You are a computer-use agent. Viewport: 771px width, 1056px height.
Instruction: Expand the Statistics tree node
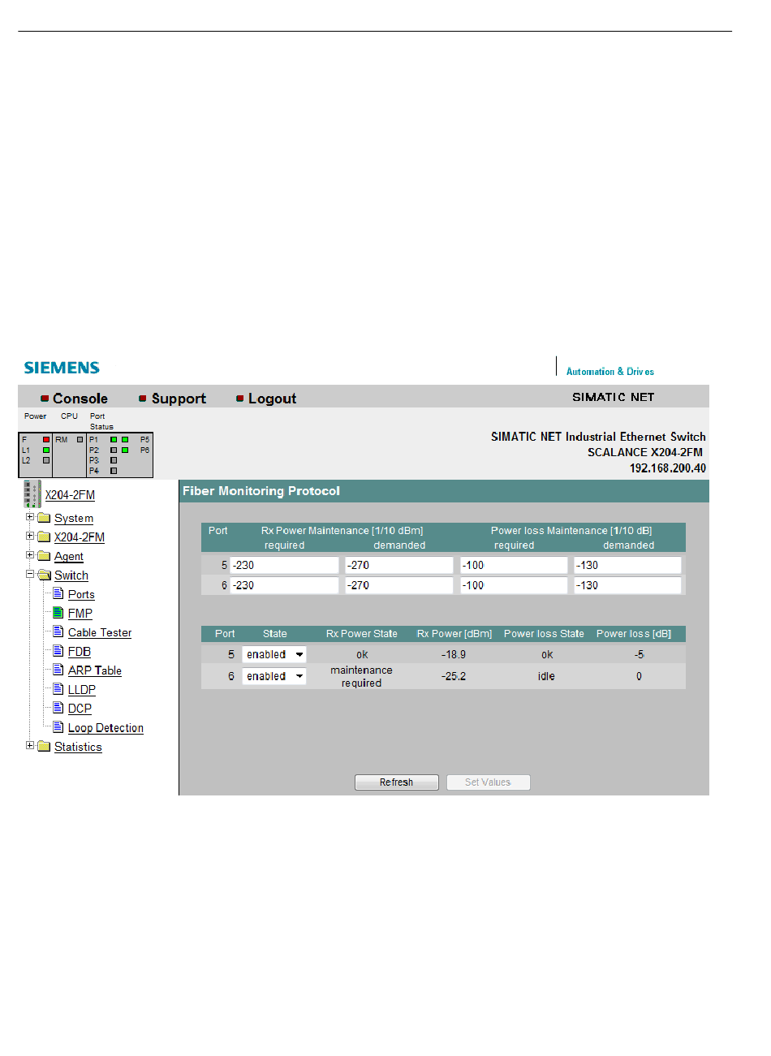30,746
